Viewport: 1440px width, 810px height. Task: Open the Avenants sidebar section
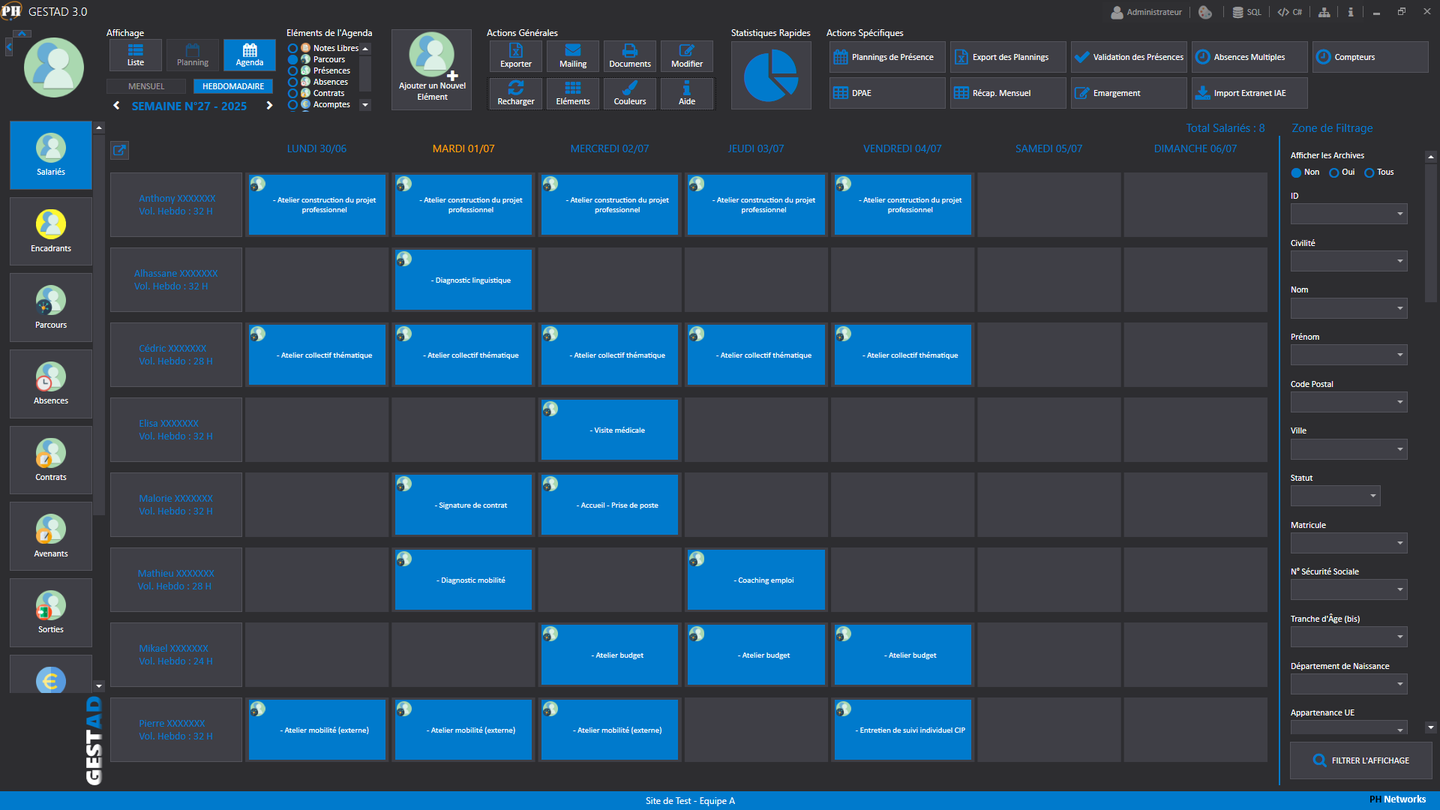pos(51,537)
